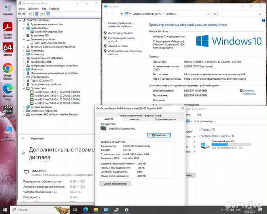
Task: Open the Справка menu in Device Manager
Action: [x=54, y=9]
